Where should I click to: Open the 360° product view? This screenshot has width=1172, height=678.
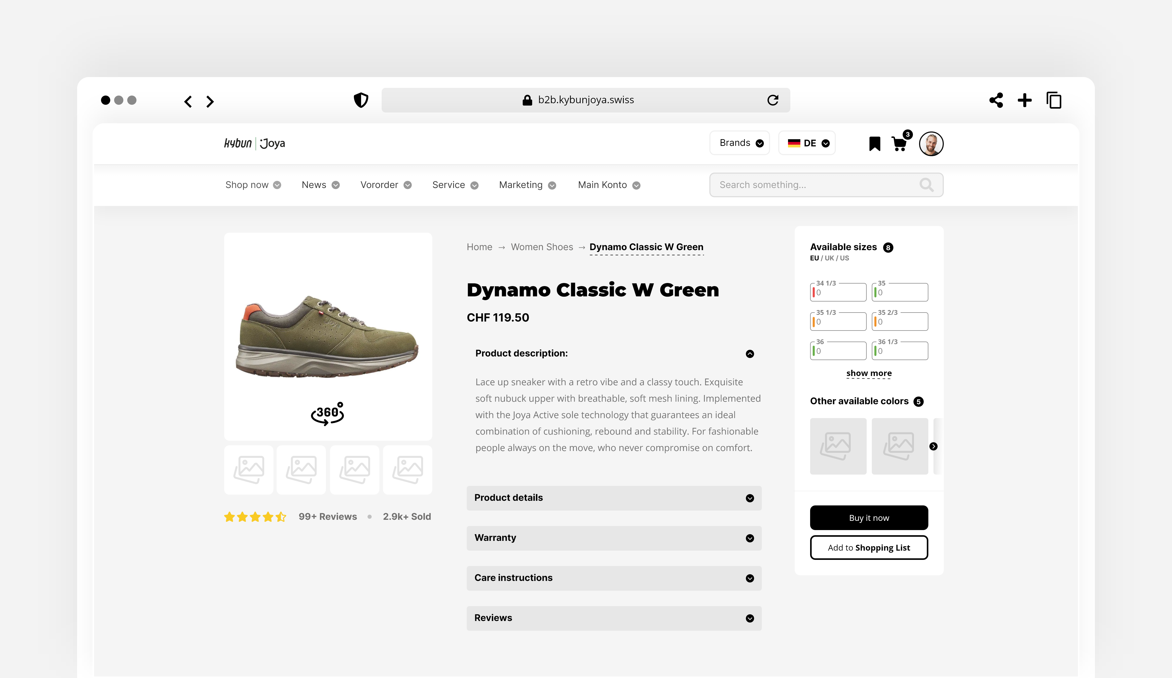click(x=327, y=413)
